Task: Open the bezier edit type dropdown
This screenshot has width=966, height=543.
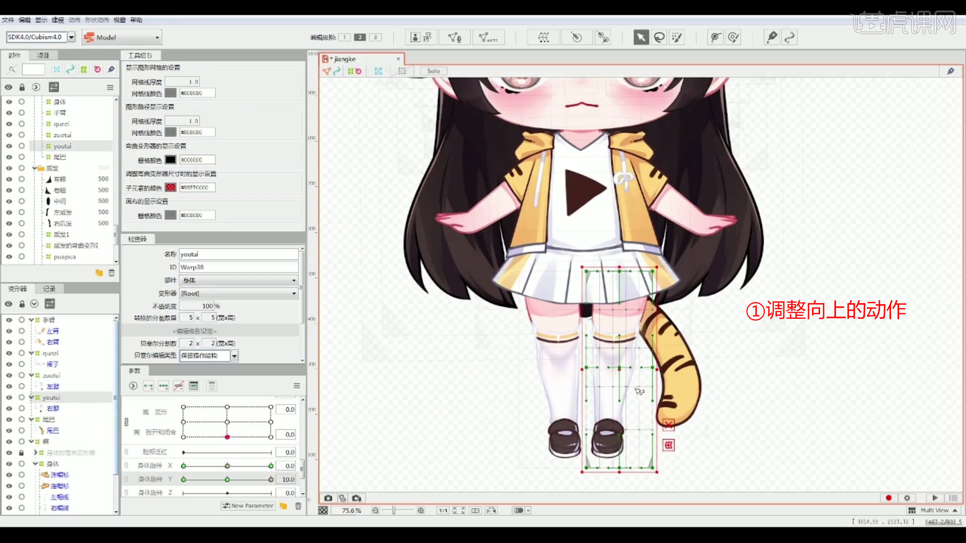Action: pos(234,355)
